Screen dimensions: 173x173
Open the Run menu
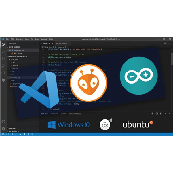(x=37, y=39)
